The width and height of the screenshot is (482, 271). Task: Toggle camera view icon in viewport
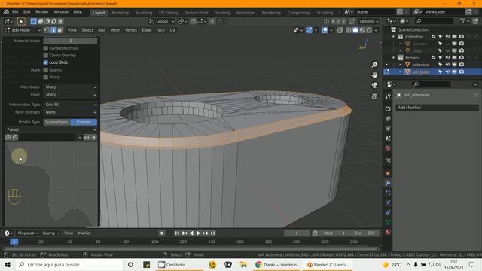pyautogui.click(x=374, y=85)
